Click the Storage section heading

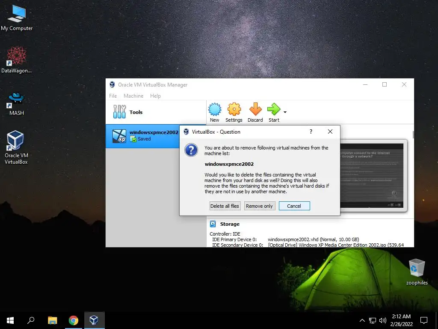click(230, 224)
